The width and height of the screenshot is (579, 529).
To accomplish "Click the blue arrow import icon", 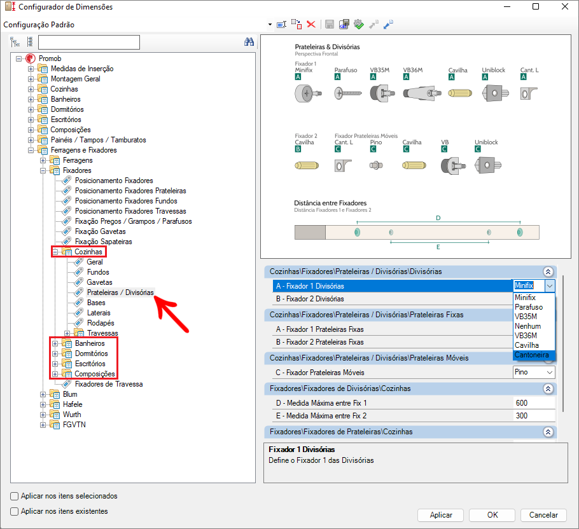I will (x=387, y=24).
